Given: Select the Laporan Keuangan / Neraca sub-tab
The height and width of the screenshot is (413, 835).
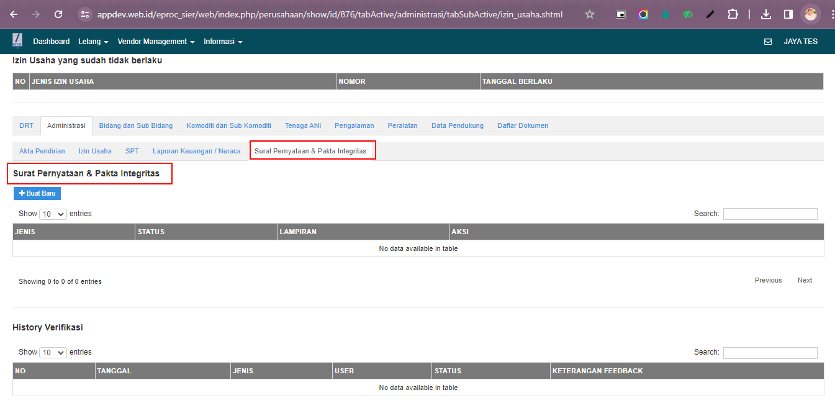Looking at the screenshot, I should click(196, 151).
